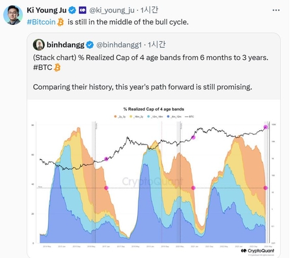The width and height of the screenshot is (297, 258).
Task: Toggle the light blue _12m_18m legend series
Action: click(x=155, y=117)
